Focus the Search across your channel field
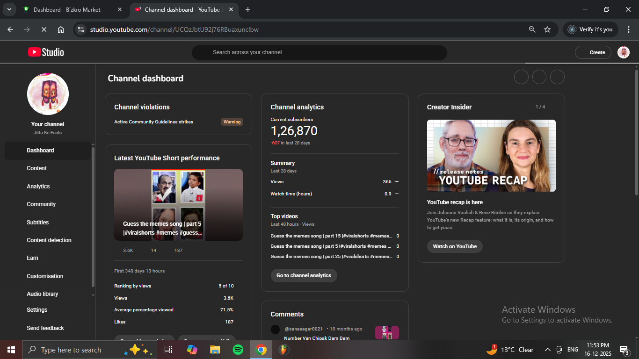The image size is (639, 359). click(x=319, y=52)
